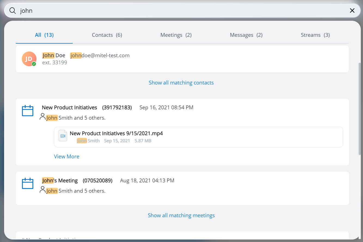Open the Streams (3) tab
The height and width of the screenshot is (242, 363).
(x=315, y=35)
